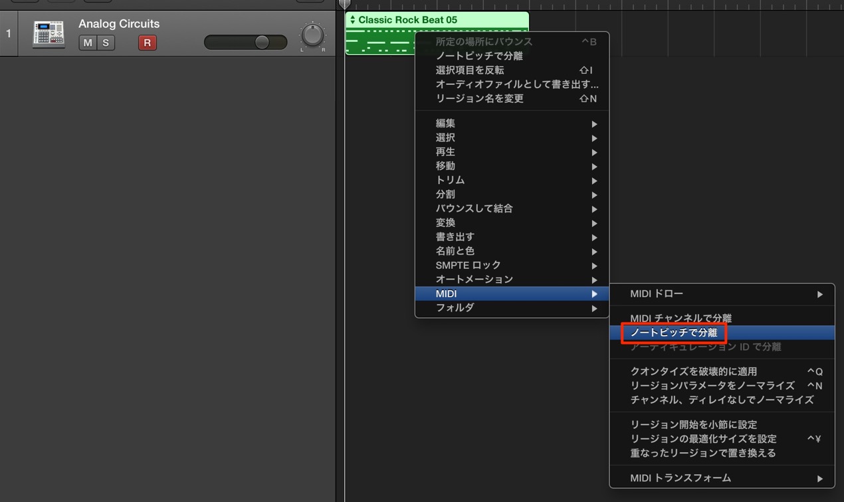This screenshot has height=502, width=844.
Task: Expand the 選択 submenu
Action: point(512,137)
